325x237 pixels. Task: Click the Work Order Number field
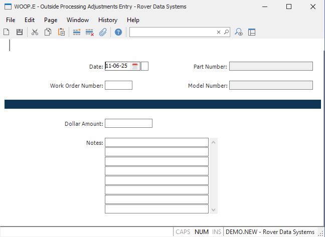coord(118,85)
